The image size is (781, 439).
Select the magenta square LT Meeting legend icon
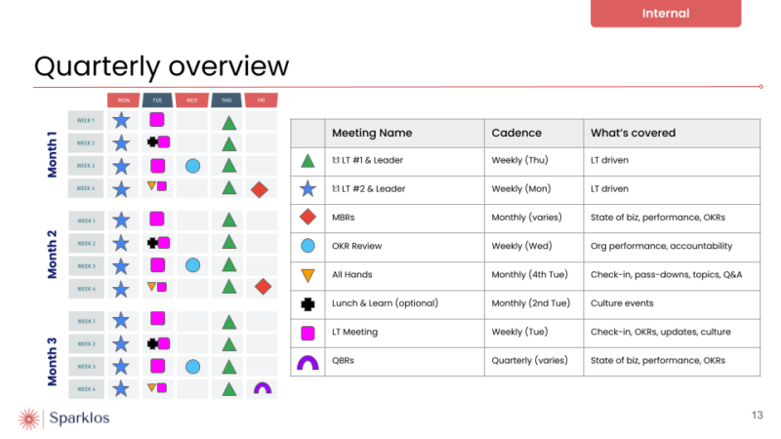(308, 333)
